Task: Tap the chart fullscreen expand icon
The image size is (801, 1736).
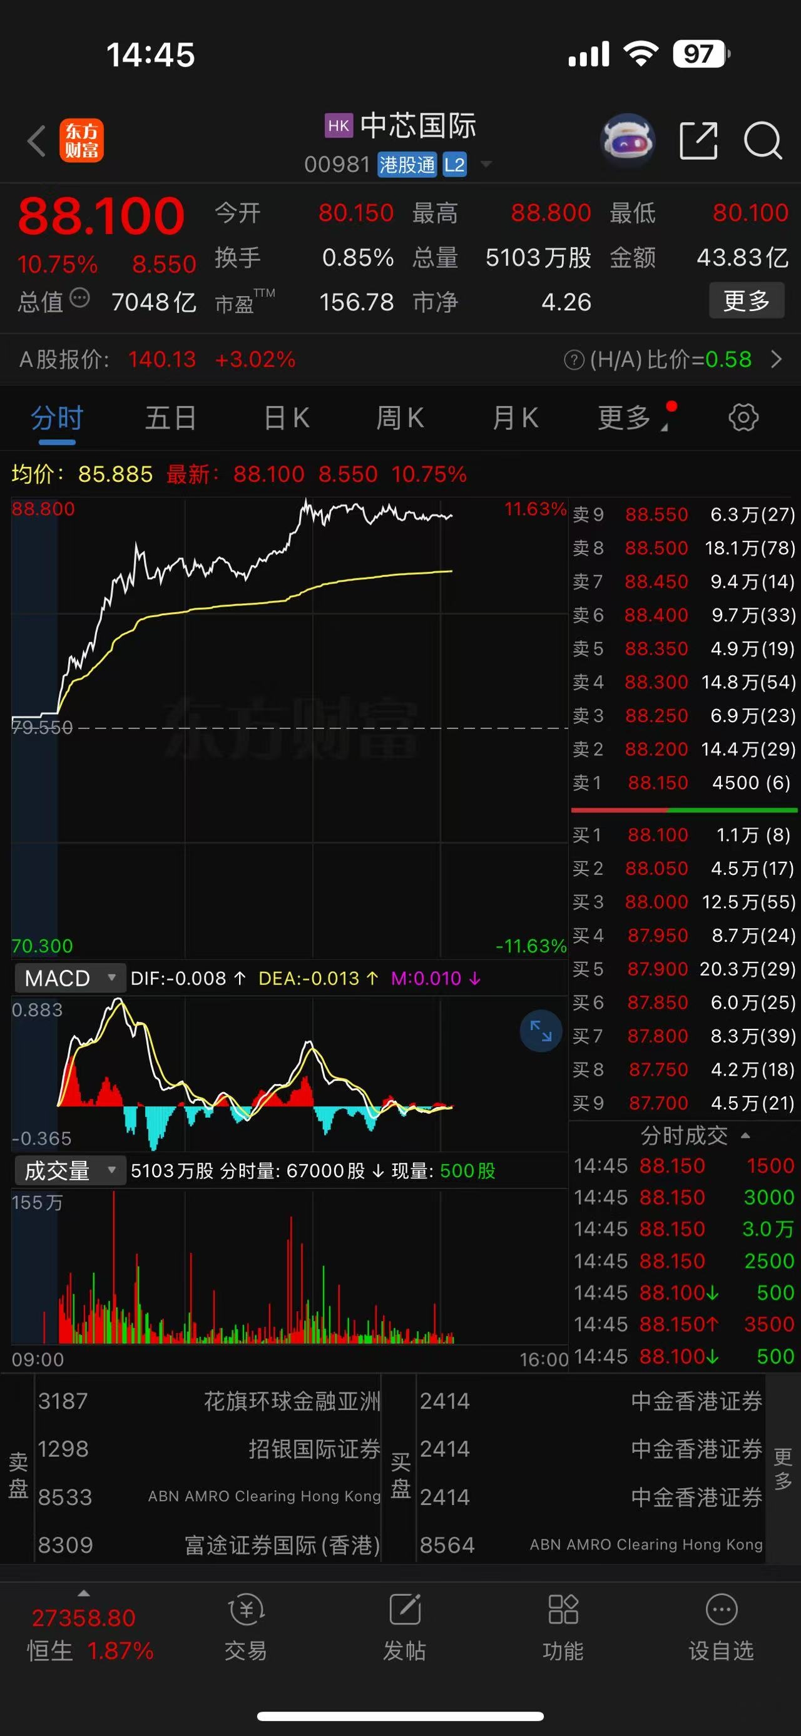Action: pos(540,1031)
